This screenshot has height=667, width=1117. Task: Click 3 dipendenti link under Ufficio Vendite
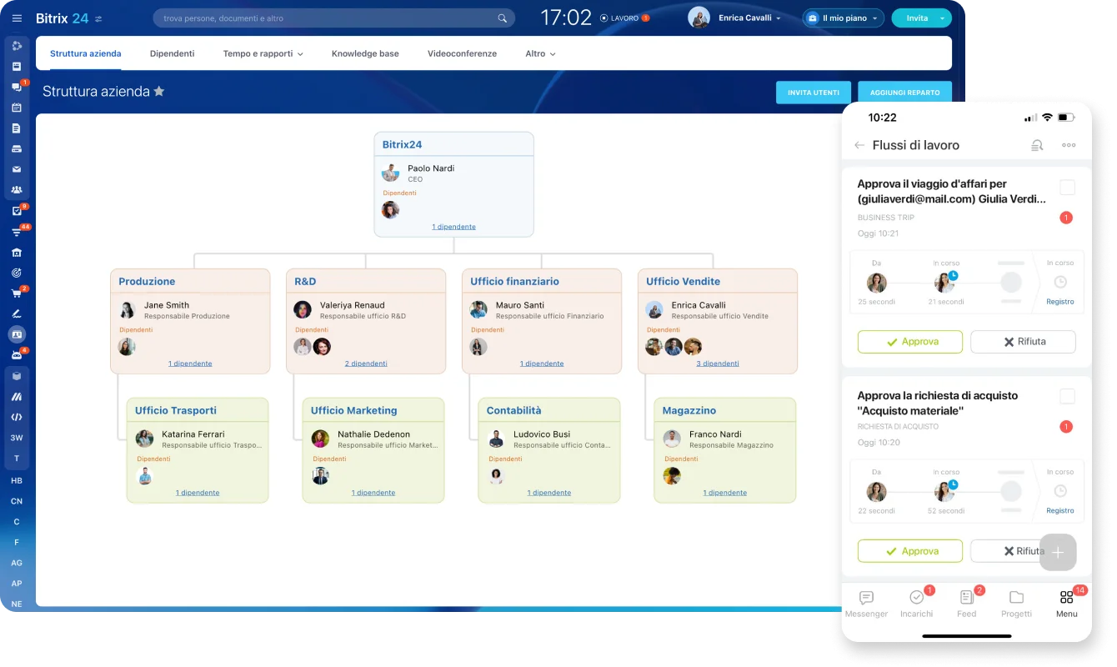tap(718, 364)
